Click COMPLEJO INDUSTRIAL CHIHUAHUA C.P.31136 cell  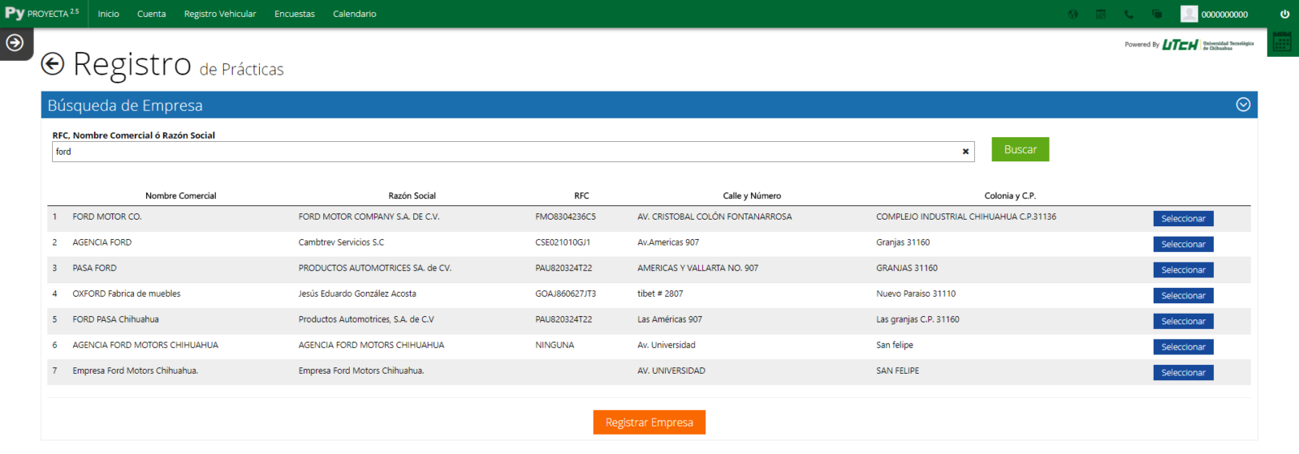point(966,216)
